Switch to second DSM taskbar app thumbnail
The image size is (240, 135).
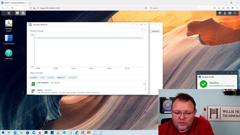tap(17, 13)
